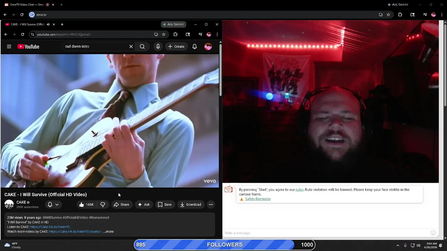Install app icon in YouTube address bar

(156, 35)
